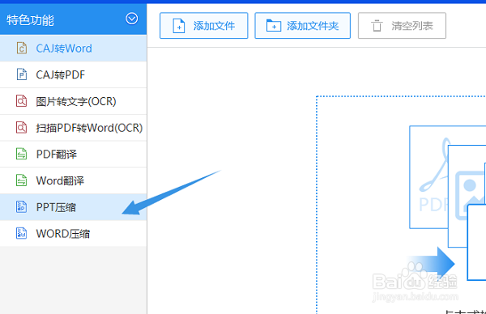Click the WORD压缩 compress icon
Screen dimensions: 486x314
point(21,234)
